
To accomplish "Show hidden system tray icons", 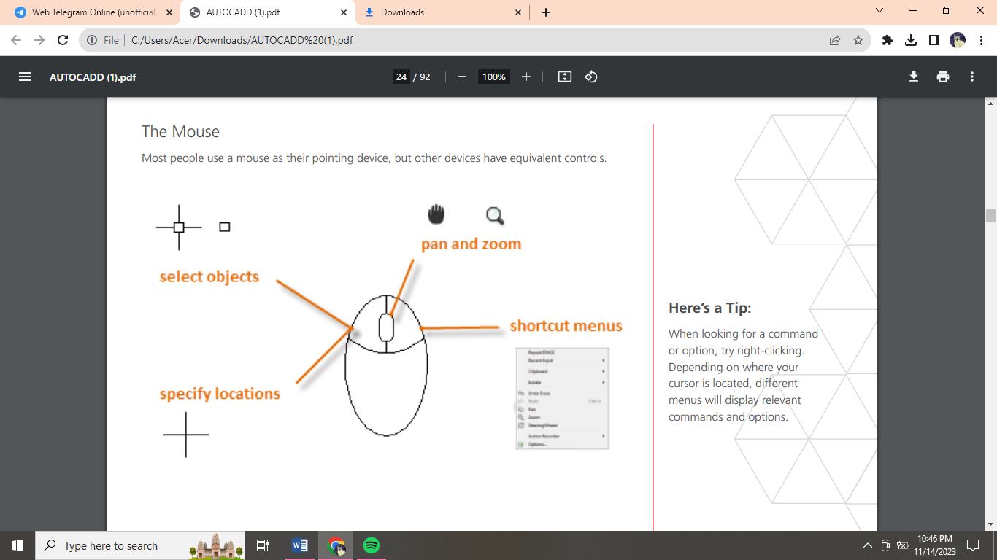I will [x=868, y=545].
